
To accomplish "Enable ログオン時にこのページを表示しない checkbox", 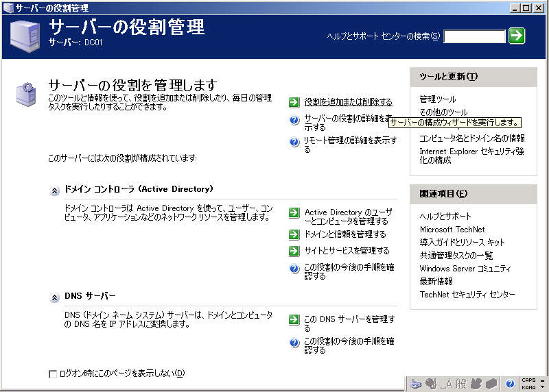I will pos(53,374).
